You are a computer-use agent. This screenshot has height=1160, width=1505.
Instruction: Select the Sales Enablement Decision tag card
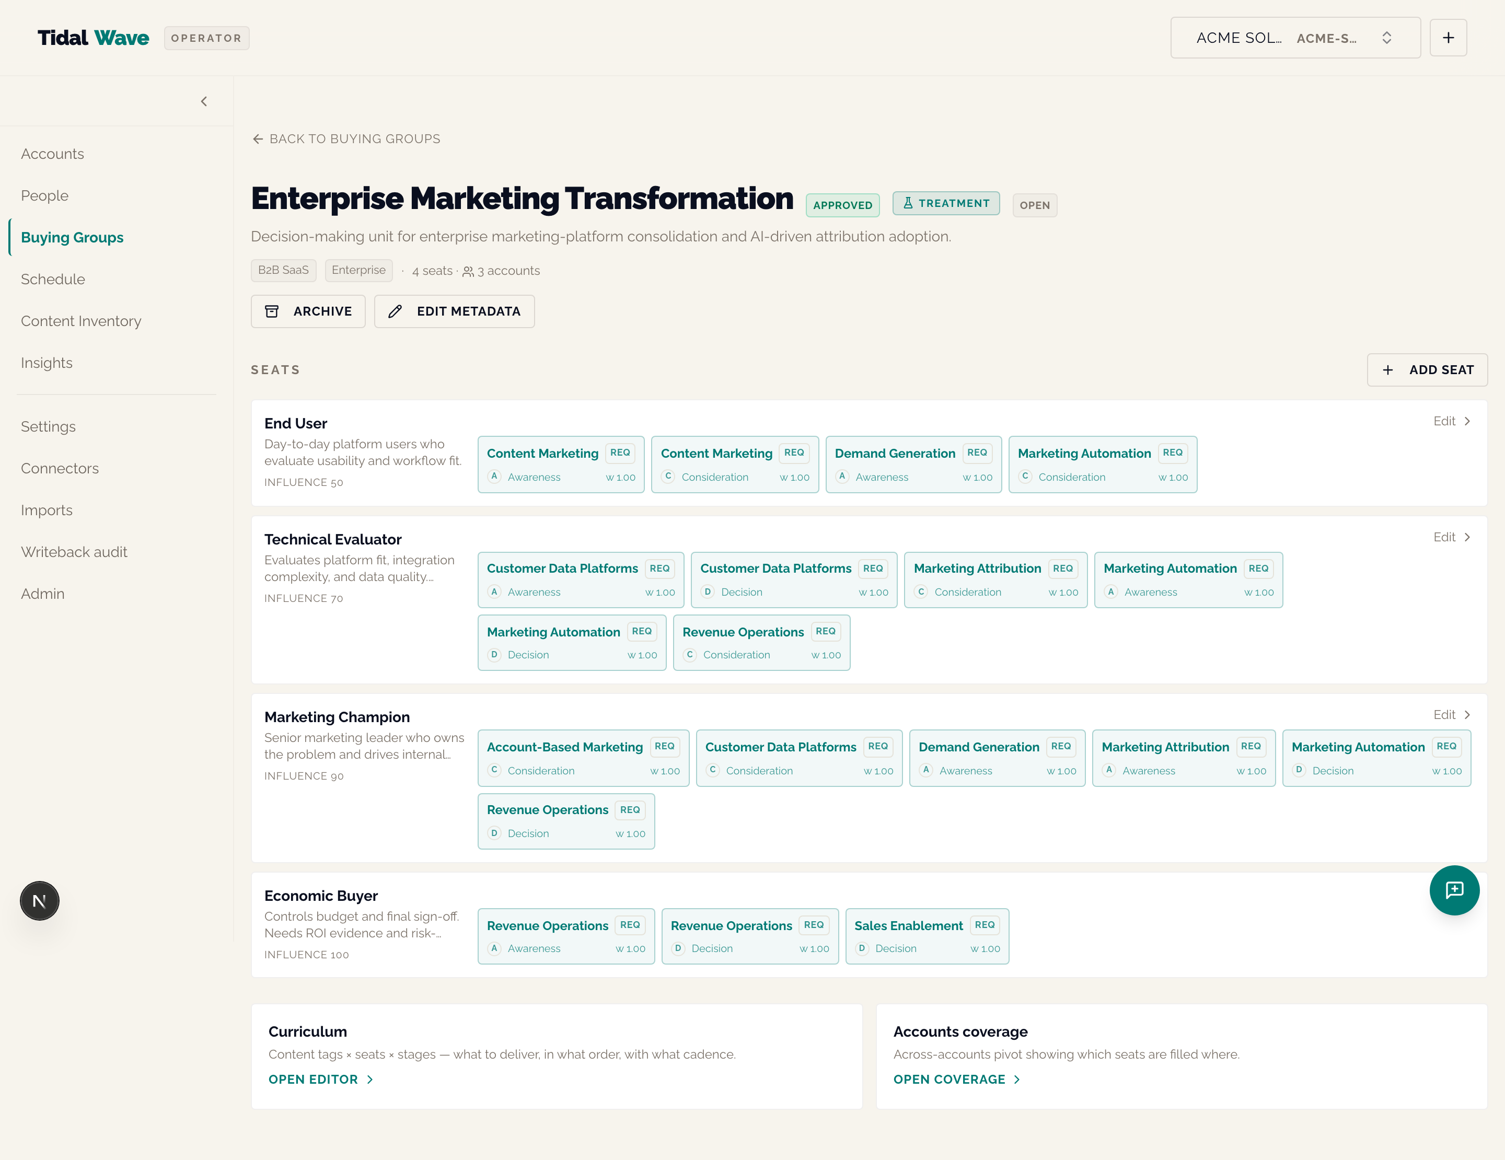coord(927,936)
